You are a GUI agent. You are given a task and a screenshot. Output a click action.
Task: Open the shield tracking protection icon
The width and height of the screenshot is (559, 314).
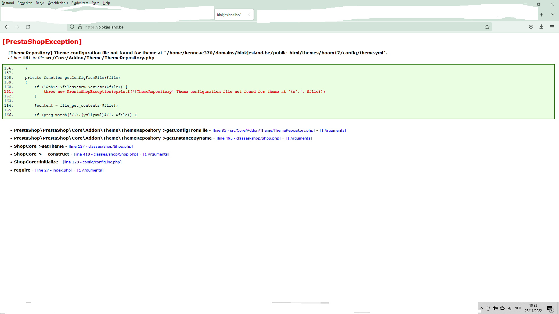(x=72, y=27)
